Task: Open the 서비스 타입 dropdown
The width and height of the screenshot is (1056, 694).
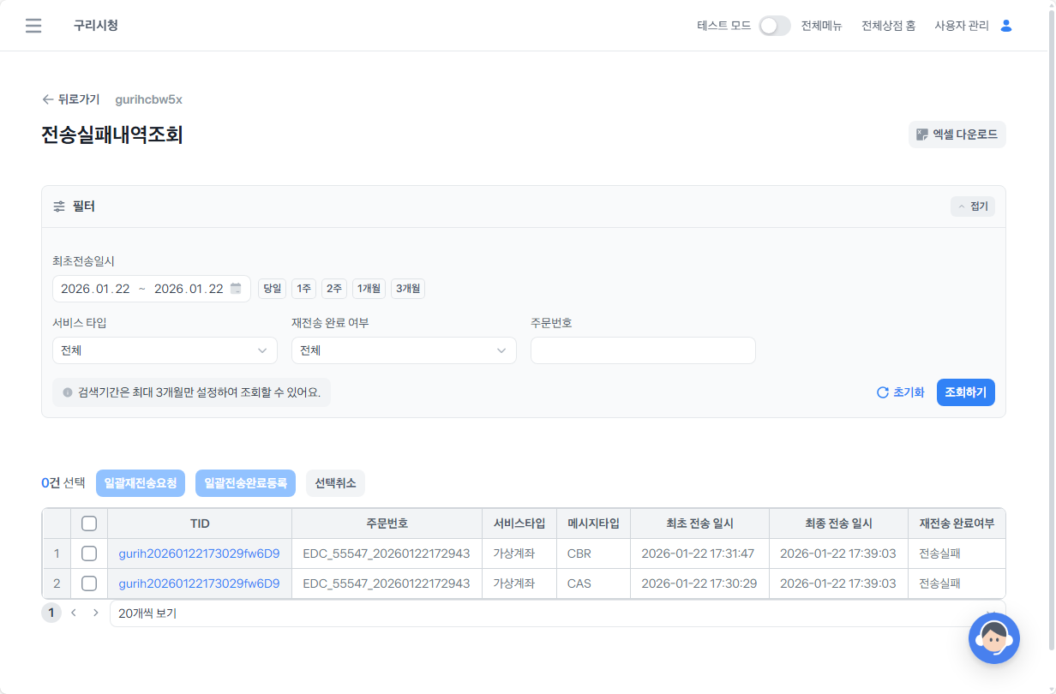Action: [x=165, y=350]
